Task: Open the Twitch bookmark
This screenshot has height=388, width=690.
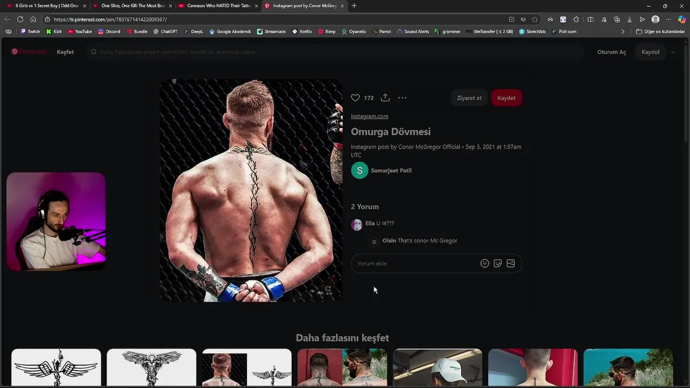Action: 30,32
